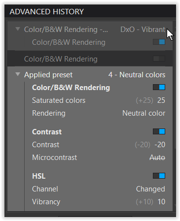180x221 pixels.
Task: Select the Saturated colors row
Action: (x=98, y=100)
